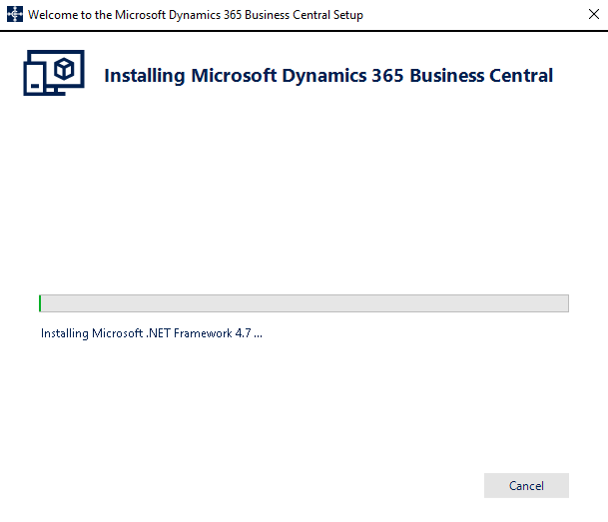Click the Dynamics setup icon in title bar
608x522 pixels.
[x=15, y=14]
